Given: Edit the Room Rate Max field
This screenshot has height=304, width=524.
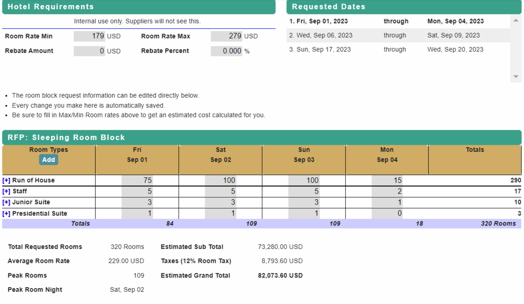Looking at the screenshot, I should [226, 36].
